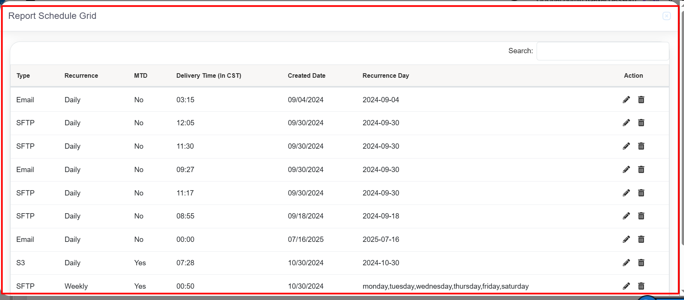Close the Report Schedule Grid dialog
This screenshot has width=684, height=300.
click(x=666, y=16)
